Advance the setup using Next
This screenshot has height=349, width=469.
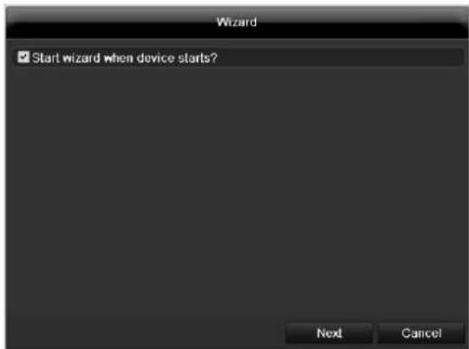(329, 333)
